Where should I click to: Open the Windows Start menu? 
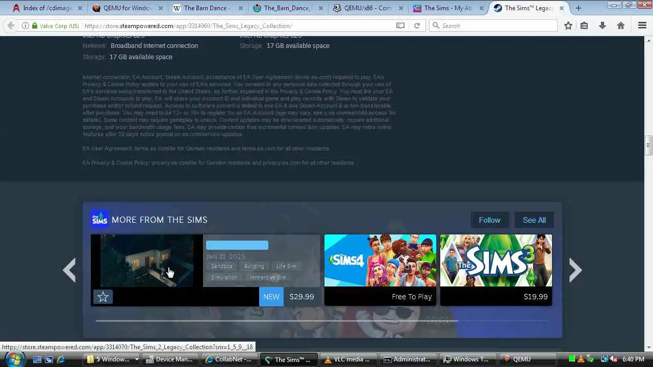click(14, 359)
